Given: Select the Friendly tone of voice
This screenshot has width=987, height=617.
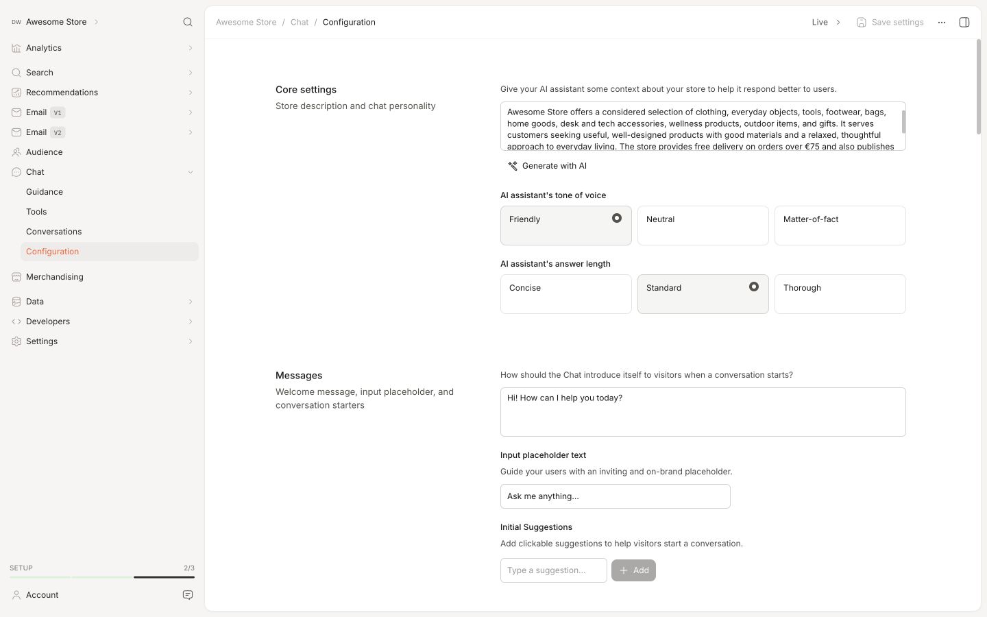Looking at the screenshot, I should [x=566, y=226].
